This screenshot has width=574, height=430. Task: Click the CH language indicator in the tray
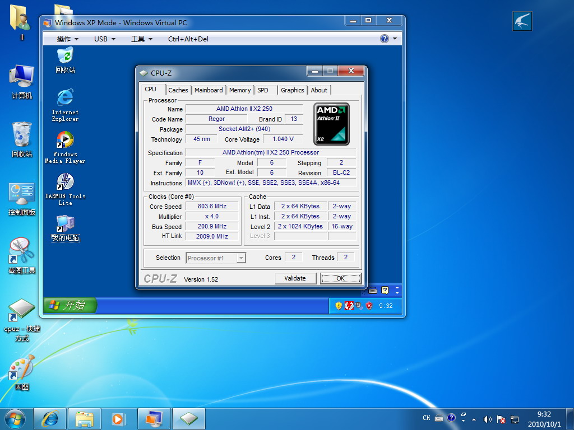point(427,418)
